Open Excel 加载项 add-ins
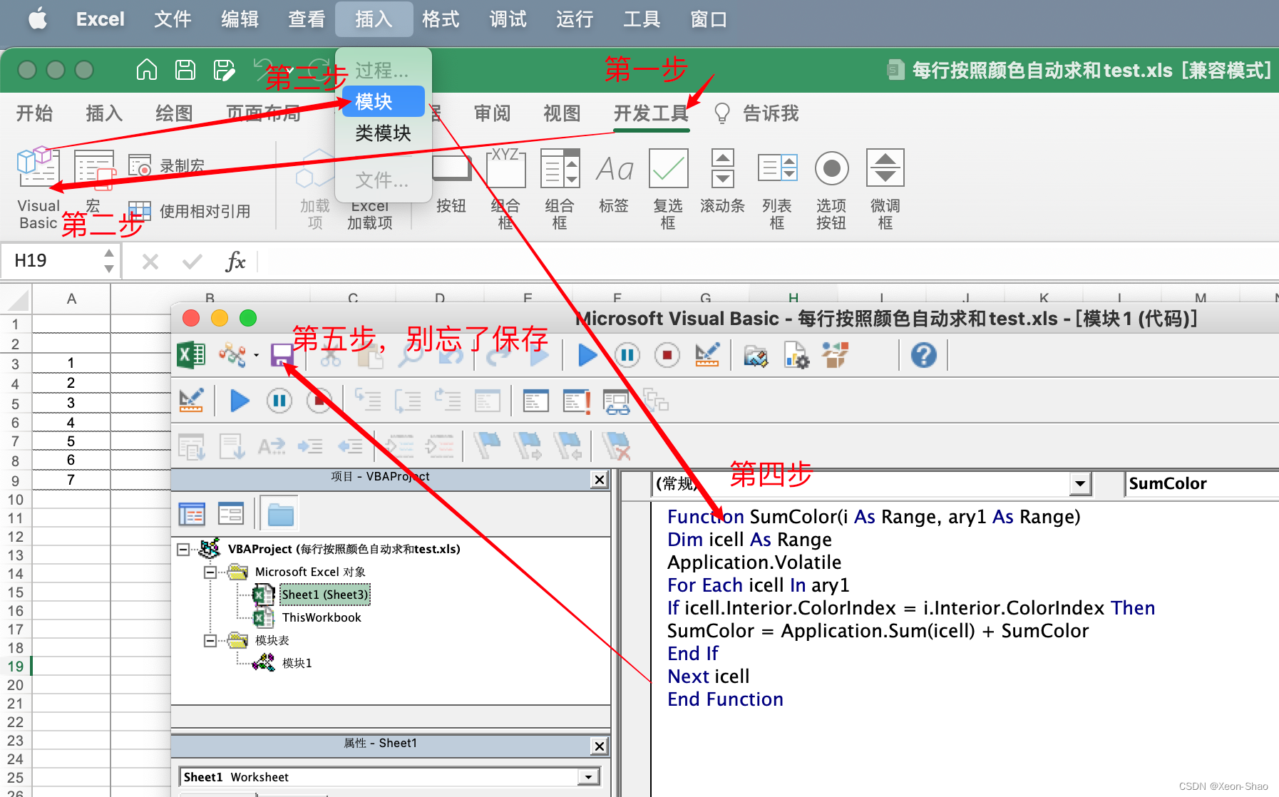The height and width of the screenshot is (797, 1279). [x=369, y=215]
